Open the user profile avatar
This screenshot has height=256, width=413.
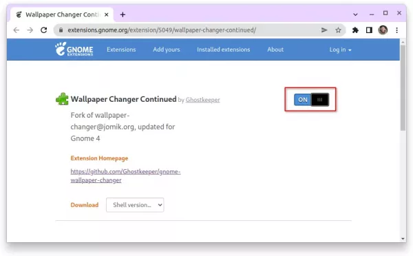pyautogui.click(x=383, y=30)
